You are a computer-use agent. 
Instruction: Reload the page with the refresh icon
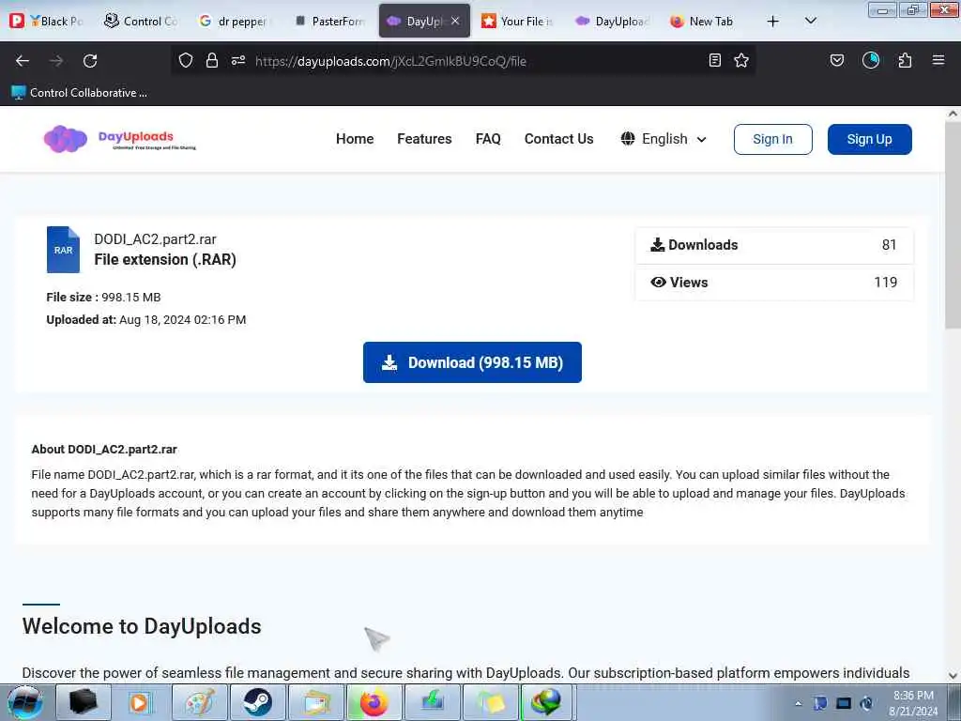pos(90,61)
